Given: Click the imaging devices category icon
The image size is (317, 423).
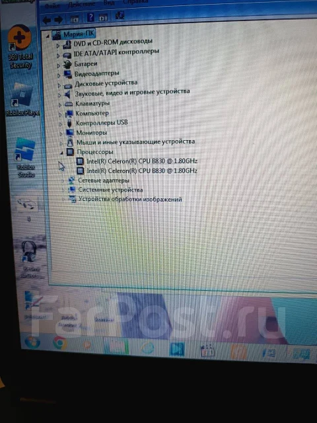Looking at the screenshot, I should (x=72, y=199).
